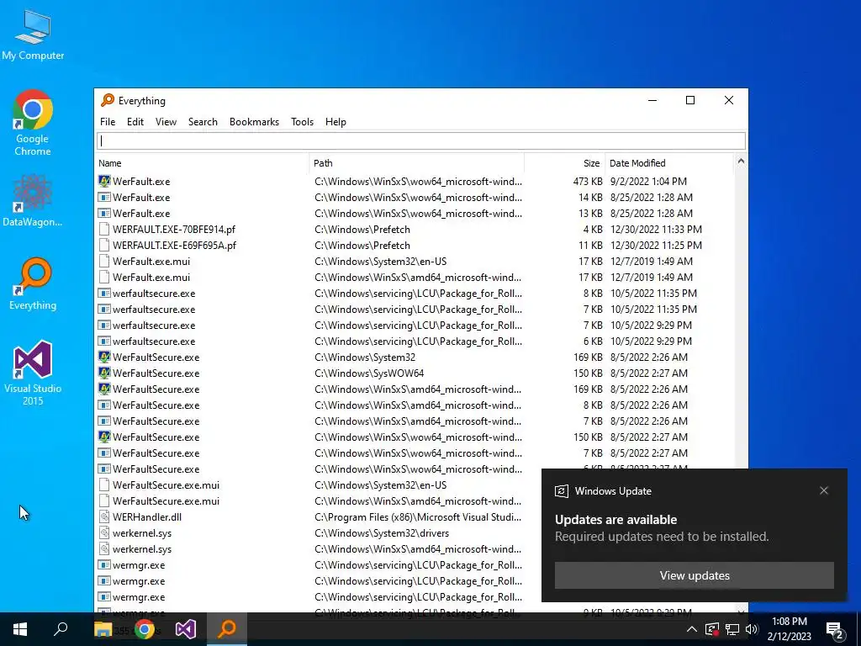Select the Visual Studio 2015 desktop shortcut
The width and height of the screenshot is (861, 646).
pyautogui.click(x=33, y=373)
